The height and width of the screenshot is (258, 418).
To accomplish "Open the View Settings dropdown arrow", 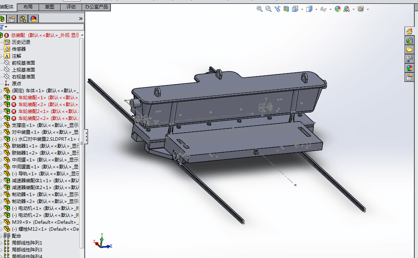I will 368,9.
